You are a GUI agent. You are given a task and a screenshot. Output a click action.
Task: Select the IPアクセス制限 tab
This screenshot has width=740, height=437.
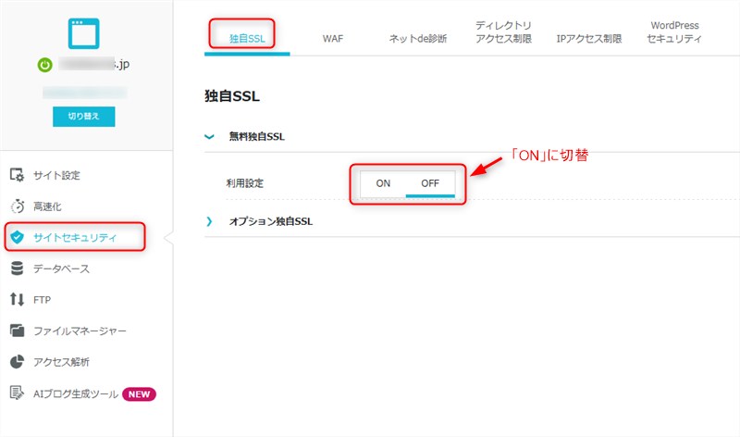point(589,39)
